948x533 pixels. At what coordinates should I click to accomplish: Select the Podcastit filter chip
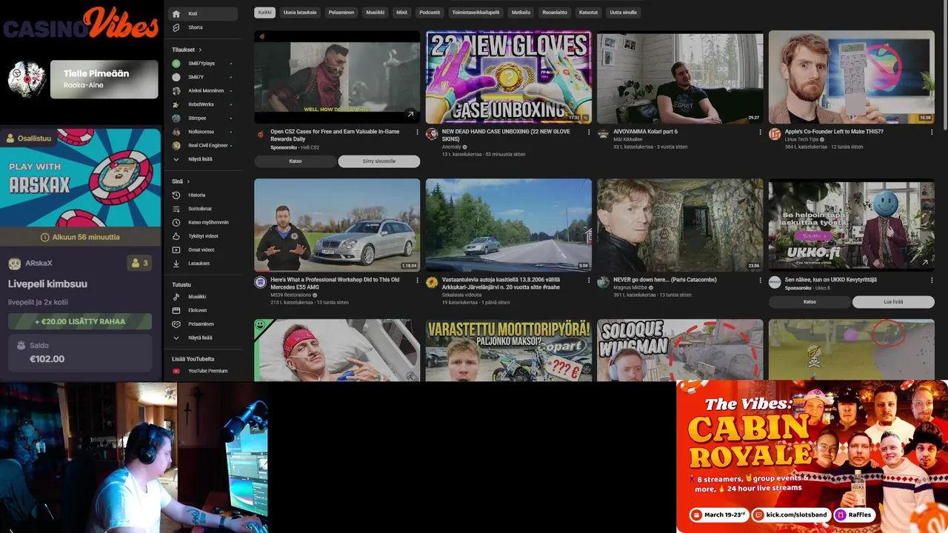click(x=430, y=13)
